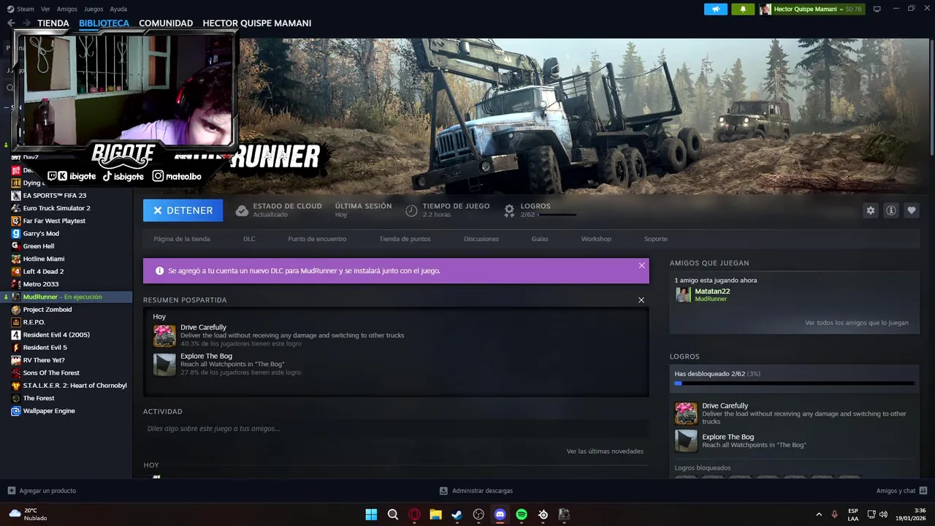Select the Euro Truck Simulator 2 game icon
Viewport: 935px width, 526px height.
pos(16,208)
